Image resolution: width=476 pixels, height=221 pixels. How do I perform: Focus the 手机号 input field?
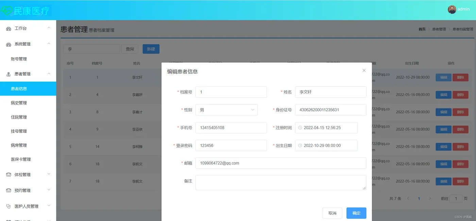click(x=231, y=128)
